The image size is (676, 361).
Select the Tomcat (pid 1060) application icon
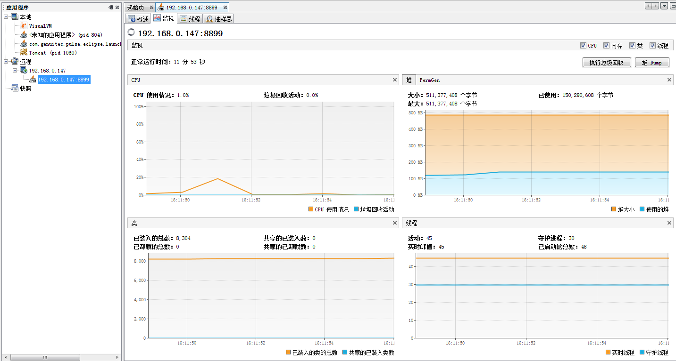(x=24, y=53)
